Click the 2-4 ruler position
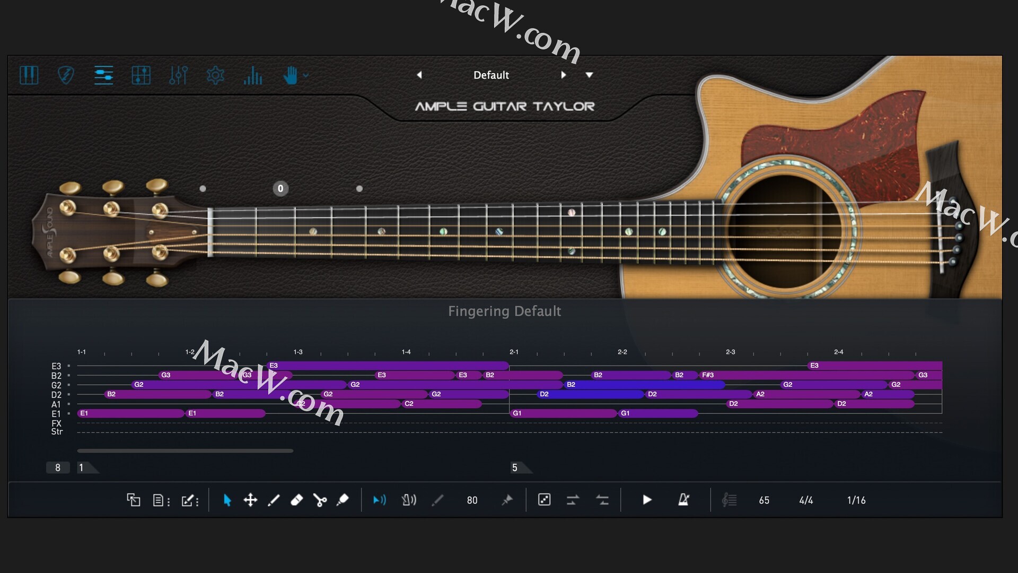Image resolution: width=1018 pixels, height=573 pixels. pyautogui.click(x=839, y=352)
